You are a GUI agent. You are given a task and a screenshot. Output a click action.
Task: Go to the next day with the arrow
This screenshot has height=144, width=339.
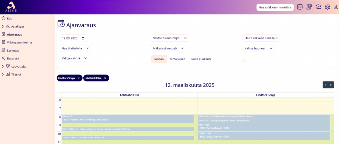pos(331,85)
